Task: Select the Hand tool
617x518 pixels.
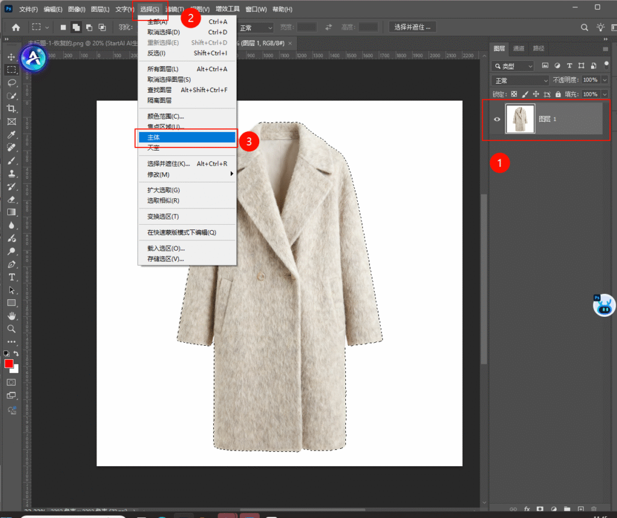Action: pyautogui.click(x=11, y=316)
